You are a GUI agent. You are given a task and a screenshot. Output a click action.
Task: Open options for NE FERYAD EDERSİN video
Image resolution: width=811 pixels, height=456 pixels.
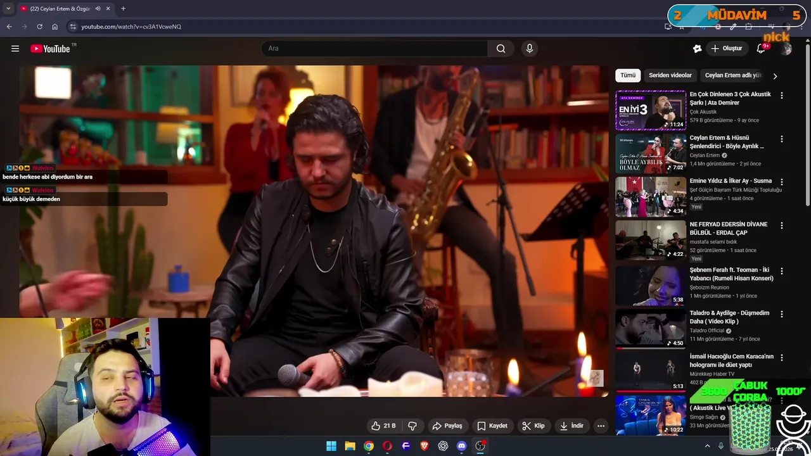click(781, 225)
